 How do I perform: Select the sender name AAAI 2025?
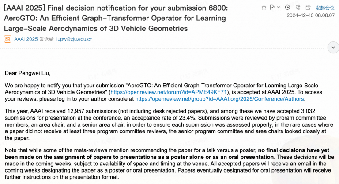26,39
